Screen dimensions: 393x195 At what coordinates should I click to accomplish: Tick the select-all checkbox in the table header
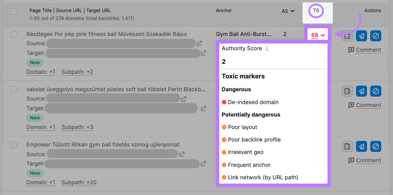[14, 11]
